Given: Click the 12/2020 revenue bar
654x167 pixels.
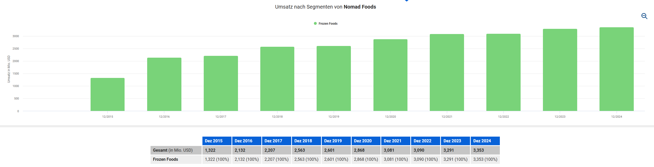Looking at the screenshot, I should pos(390,75).
